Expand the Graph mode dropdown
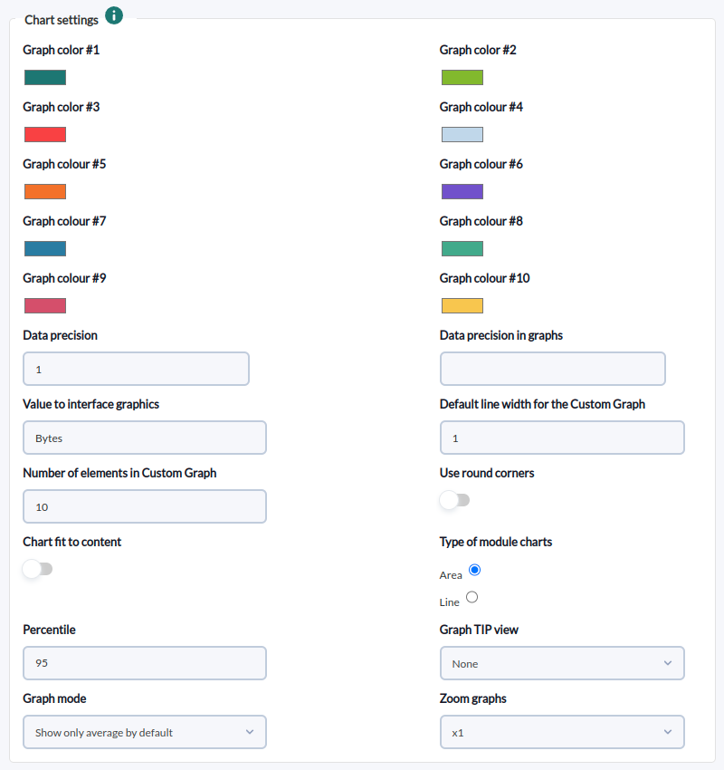724x770 pixels. pos(145,732)
